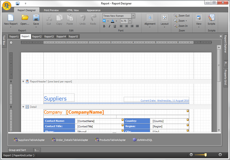Click the vertical scrollbar down arrow
This screenshot has height=160, width=230.
tap(219, 130)
